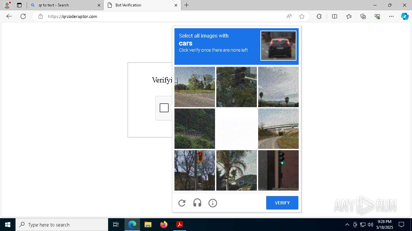Screen dimensions: 412x231
Task: Open the Windows Start menu
Action: (x=8, y=225)
